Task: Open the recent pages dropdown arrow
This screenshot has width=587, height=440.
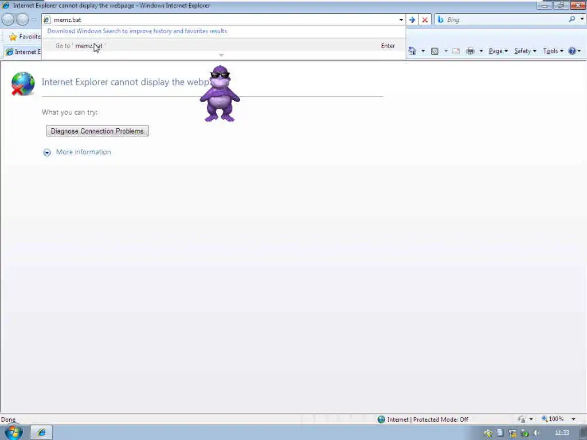Action: point(34,20)
